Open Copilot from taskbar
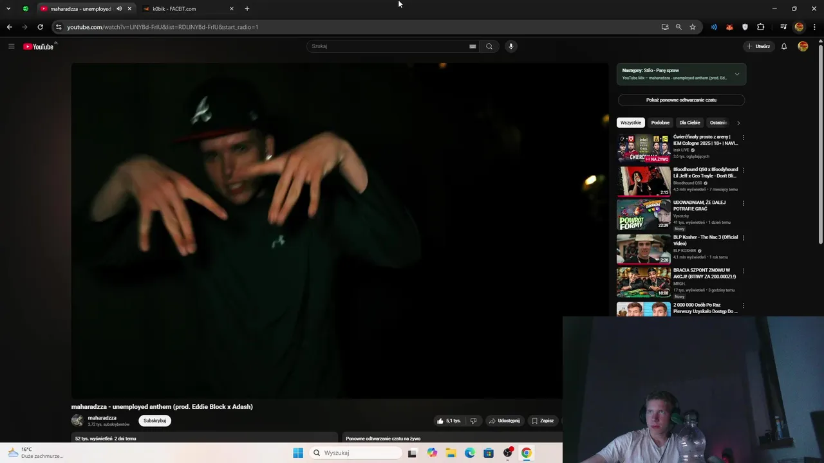This screenshot has width=824, height=463. [432, 453]
